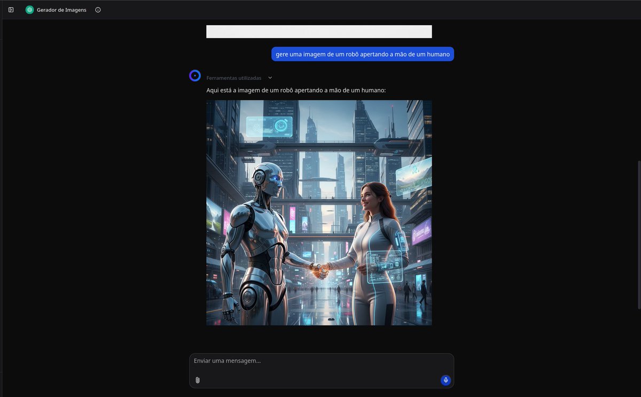Click the chat's vertical scrollbar

[x=638, y=234]
